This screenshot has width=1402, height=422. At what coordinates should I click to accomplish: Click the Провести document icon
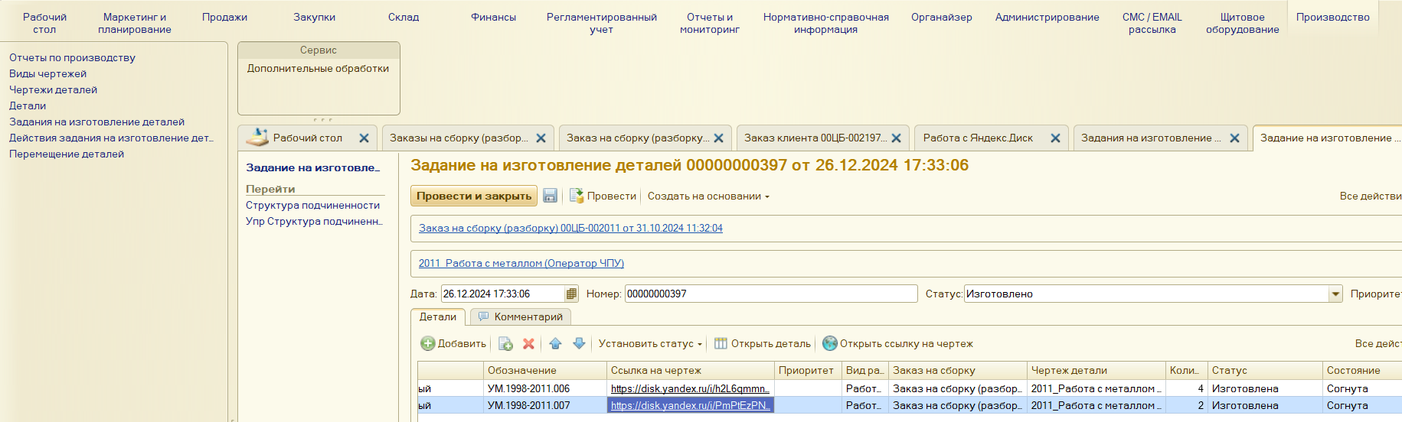coord(577,196)
